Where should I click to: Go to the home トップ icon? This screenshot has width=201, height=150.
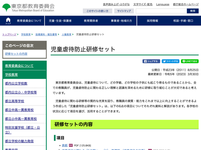coord(8,21)
